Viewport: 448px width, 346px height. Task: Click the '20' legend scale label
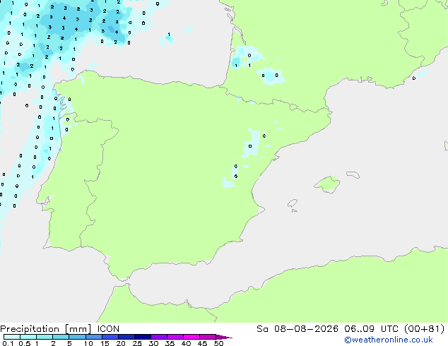(121, 343)
